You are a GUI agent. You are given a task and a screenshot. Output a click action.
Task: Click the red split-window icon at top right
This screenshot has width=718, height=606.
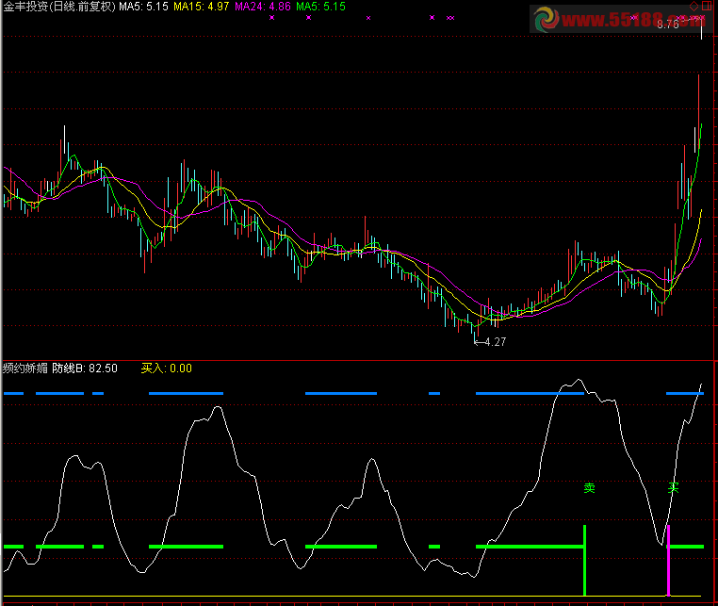[x=707, y=6]
